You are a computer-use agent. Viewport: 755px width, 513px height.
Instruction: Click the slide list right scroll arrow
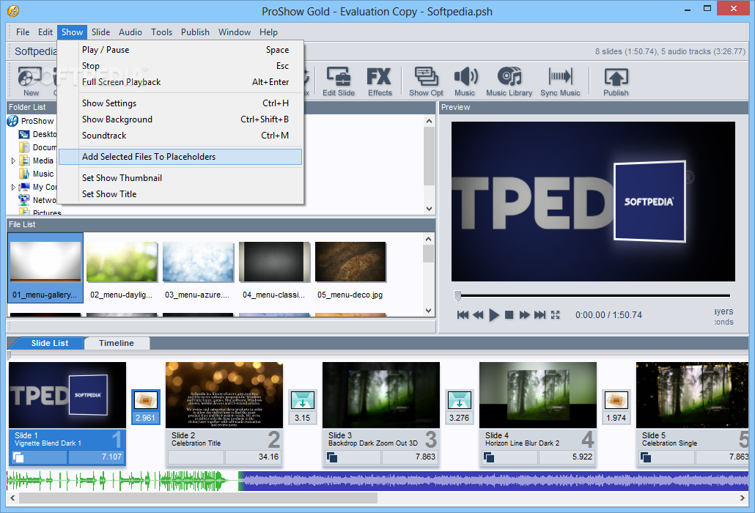point(742,498)
